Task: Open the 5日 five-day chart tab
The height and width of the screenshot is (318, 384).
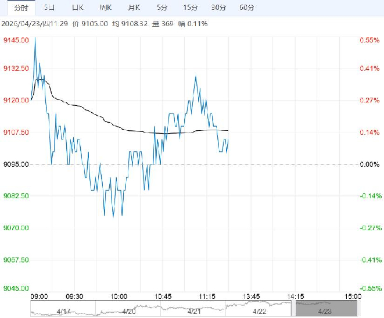Action: pos(51,8)
